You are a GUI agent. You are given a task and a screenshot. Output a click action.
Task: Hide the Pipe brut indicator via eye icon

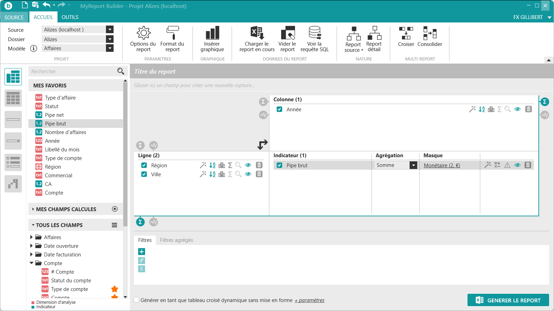[x=517, y=165]
